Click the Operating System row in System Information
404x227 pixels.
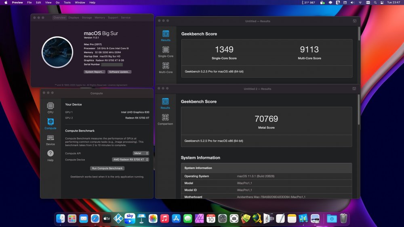tap(266, 176)
